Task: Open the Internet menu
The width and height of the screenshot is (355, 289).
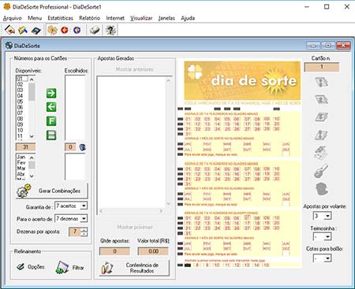Action: coord(115,18)
